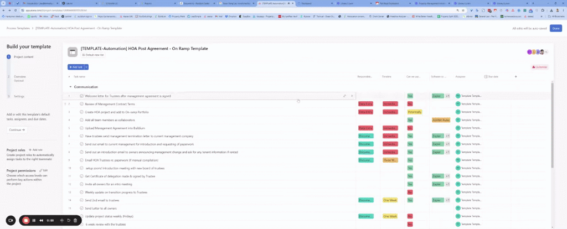
Task: Pause the screen recording
Action: point(34,220)
